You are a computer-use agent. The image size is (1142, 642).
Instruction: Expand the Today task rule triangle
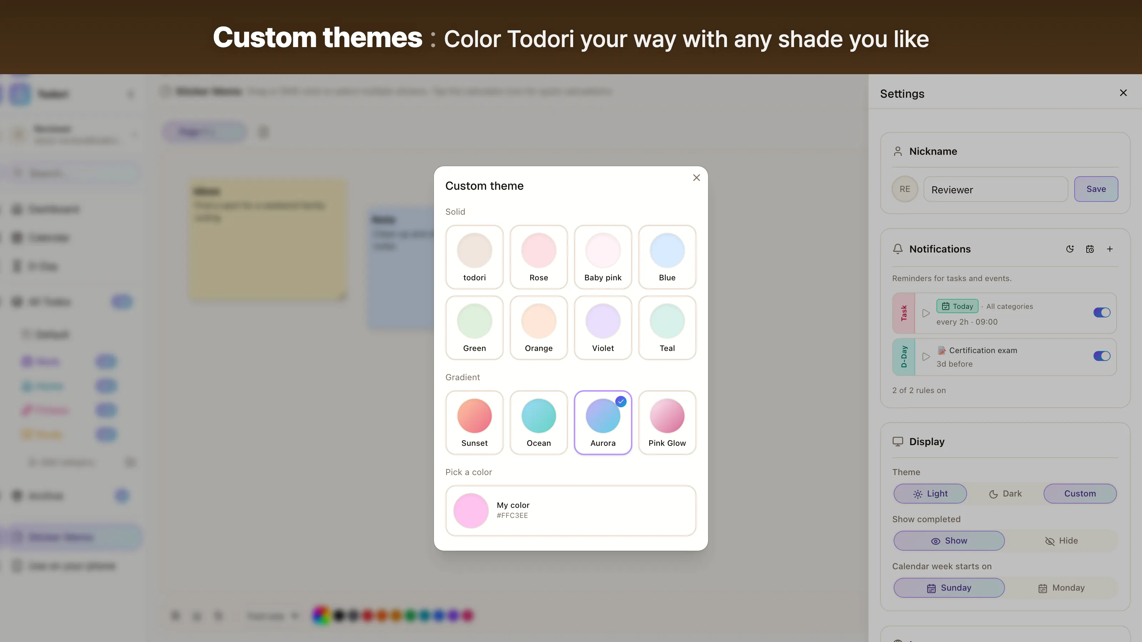[926, 313]
